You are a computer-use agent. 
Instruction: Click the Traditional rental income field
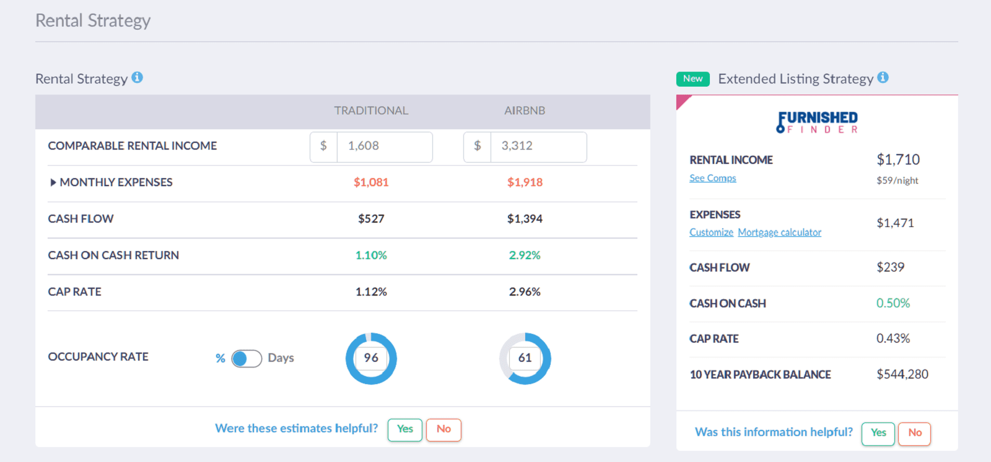[x=384, y=147]
